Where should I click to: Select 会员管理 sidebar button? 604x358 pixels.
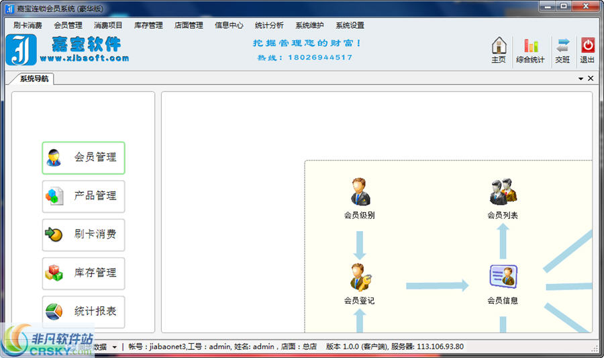pyautogui.click(x=84, y=158)
